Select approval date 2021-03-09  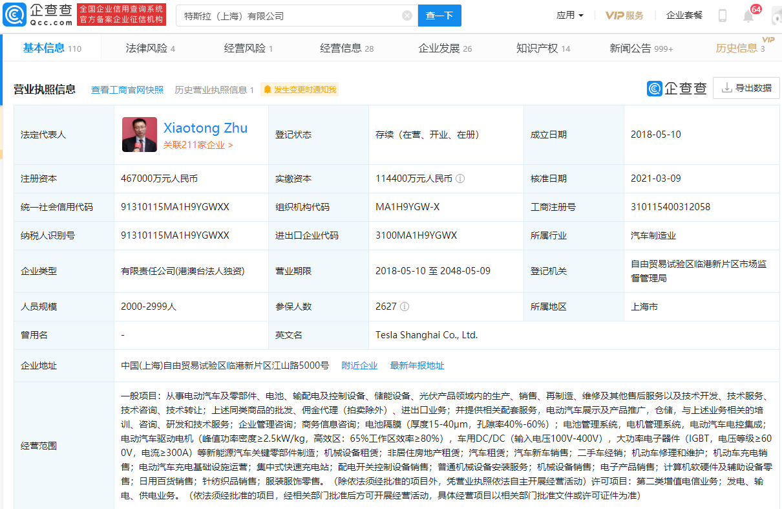coord(656,179)
